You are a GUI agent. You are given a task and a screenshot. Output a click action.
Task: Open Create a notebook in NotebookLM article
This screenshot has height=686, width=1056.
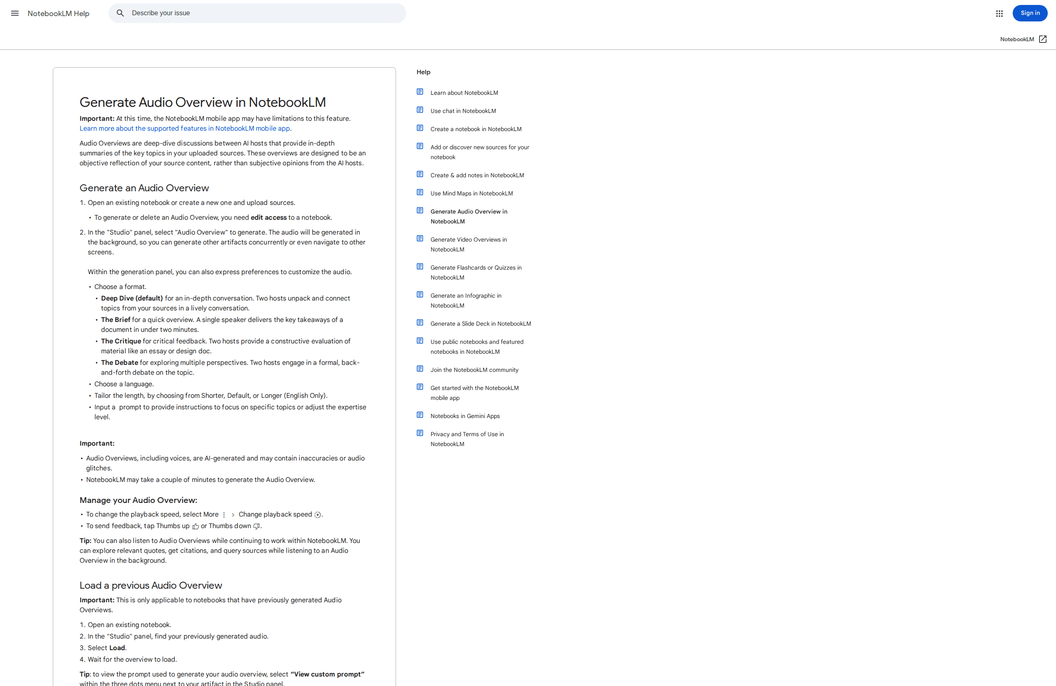[476, 129]
